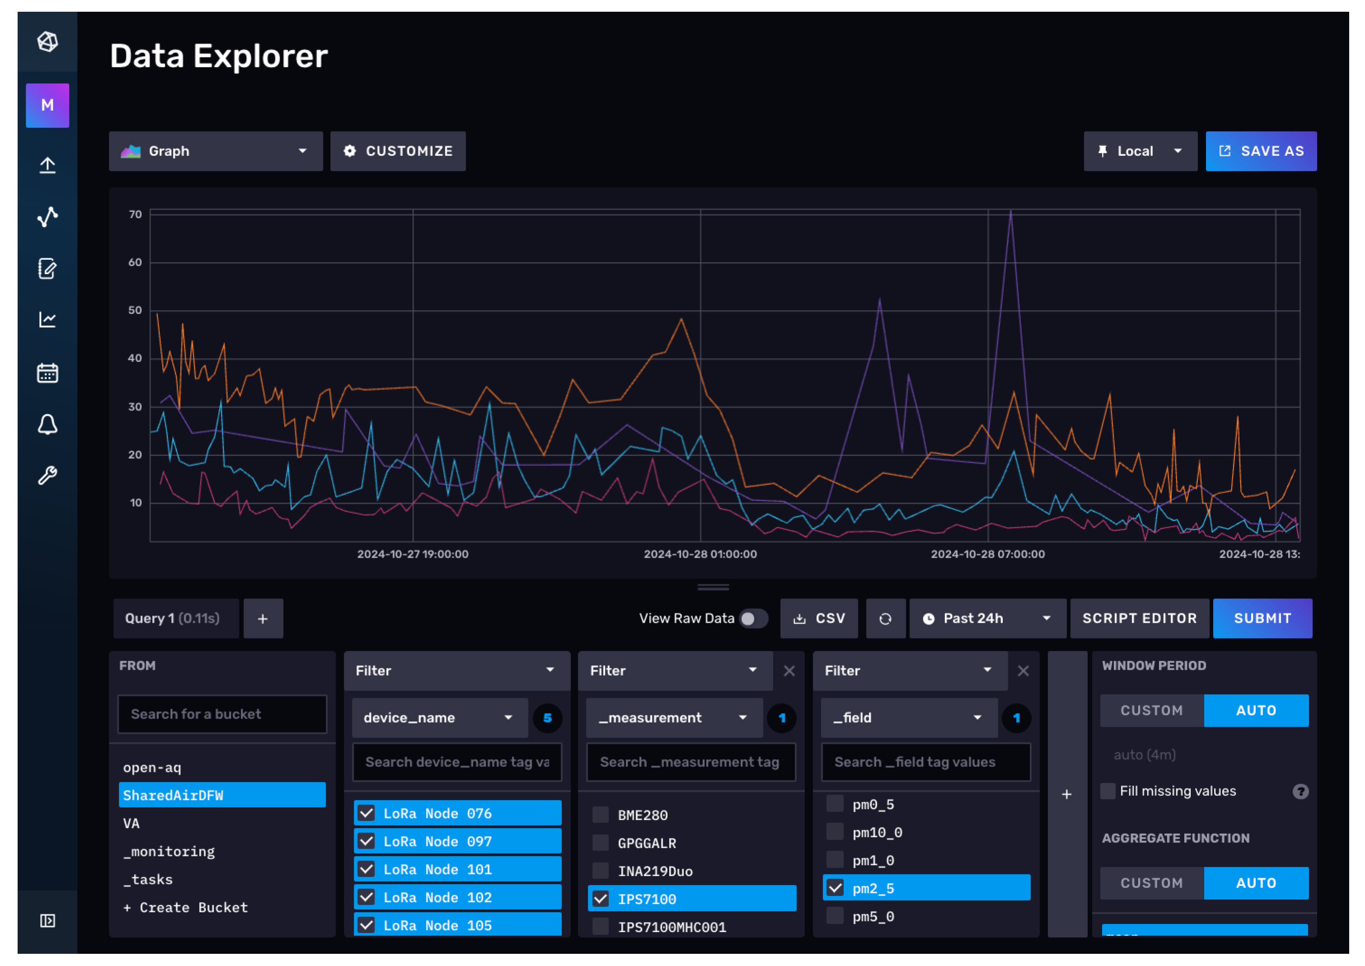Image resolution: width=1365 pixels, height=966 pixels.
Task: Open the Filter dropdown above _measurement
Action: pyautogui.click(x=675, y=671)
